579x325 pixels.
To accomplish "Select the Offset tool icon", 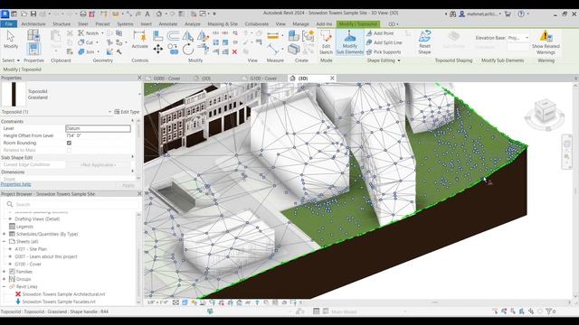I will (x=173, y=36).
